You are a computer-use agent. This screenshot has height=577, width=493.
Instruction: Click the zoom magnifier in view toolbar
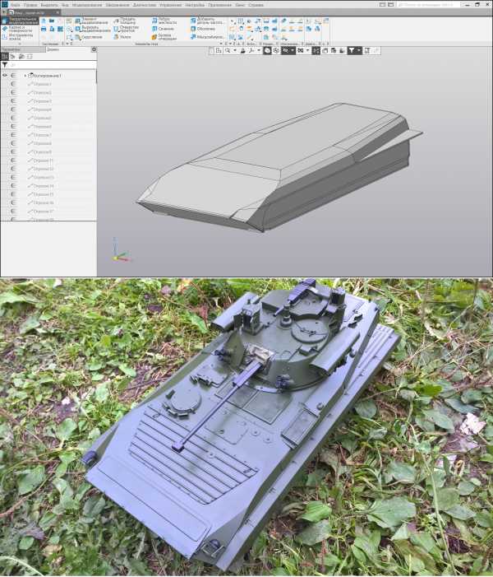tap(228, 50)
